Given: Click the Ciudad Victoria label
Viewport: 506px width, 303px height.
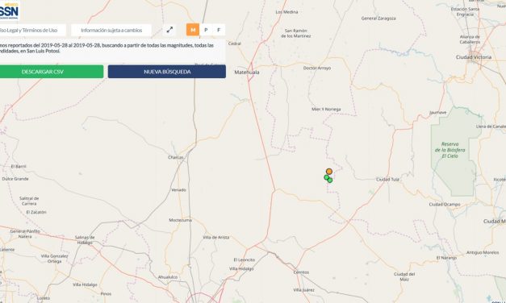Looking at the screenshot, I should (x=474, y=57).
